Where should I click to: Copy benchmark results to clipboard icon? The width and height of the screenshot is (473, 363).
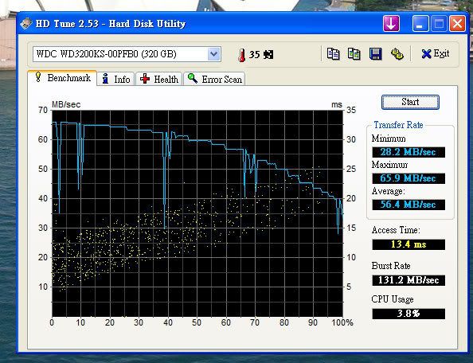point(334,54)
